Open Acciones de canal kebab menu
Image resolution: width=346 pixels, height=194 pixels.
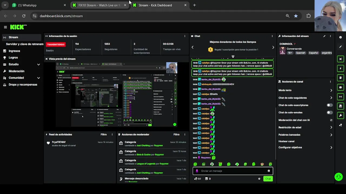pyautogui.click(x=330, y=82)
